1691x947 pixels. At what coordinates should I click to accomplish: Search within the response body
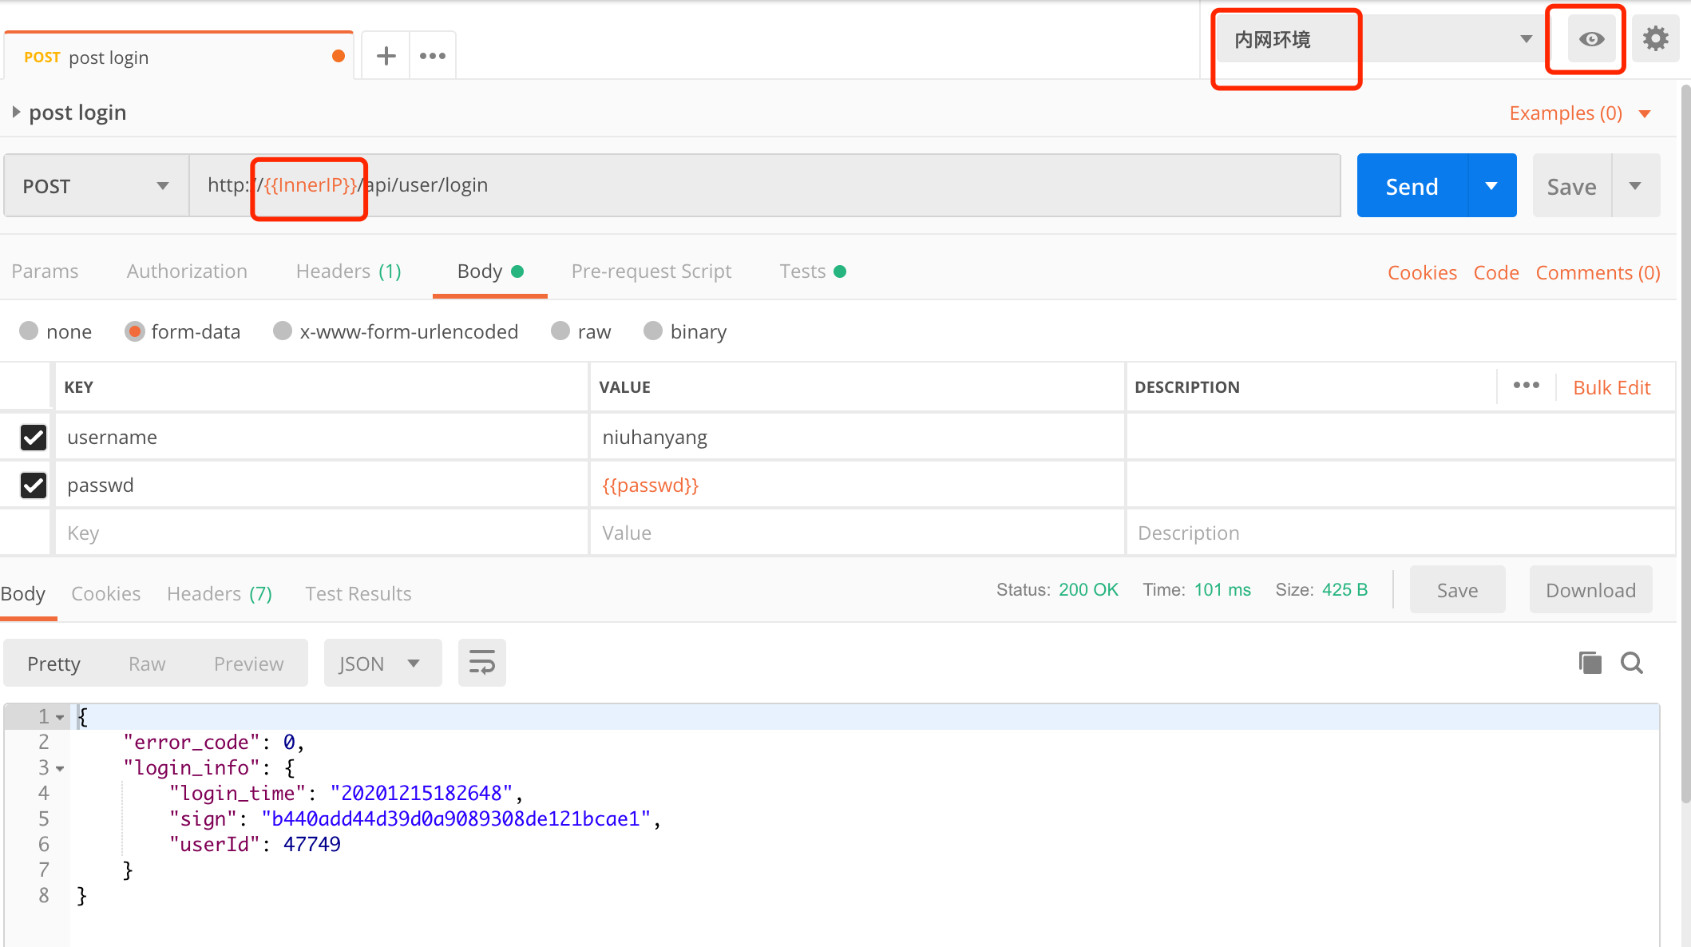click(x=1632, y=663)
